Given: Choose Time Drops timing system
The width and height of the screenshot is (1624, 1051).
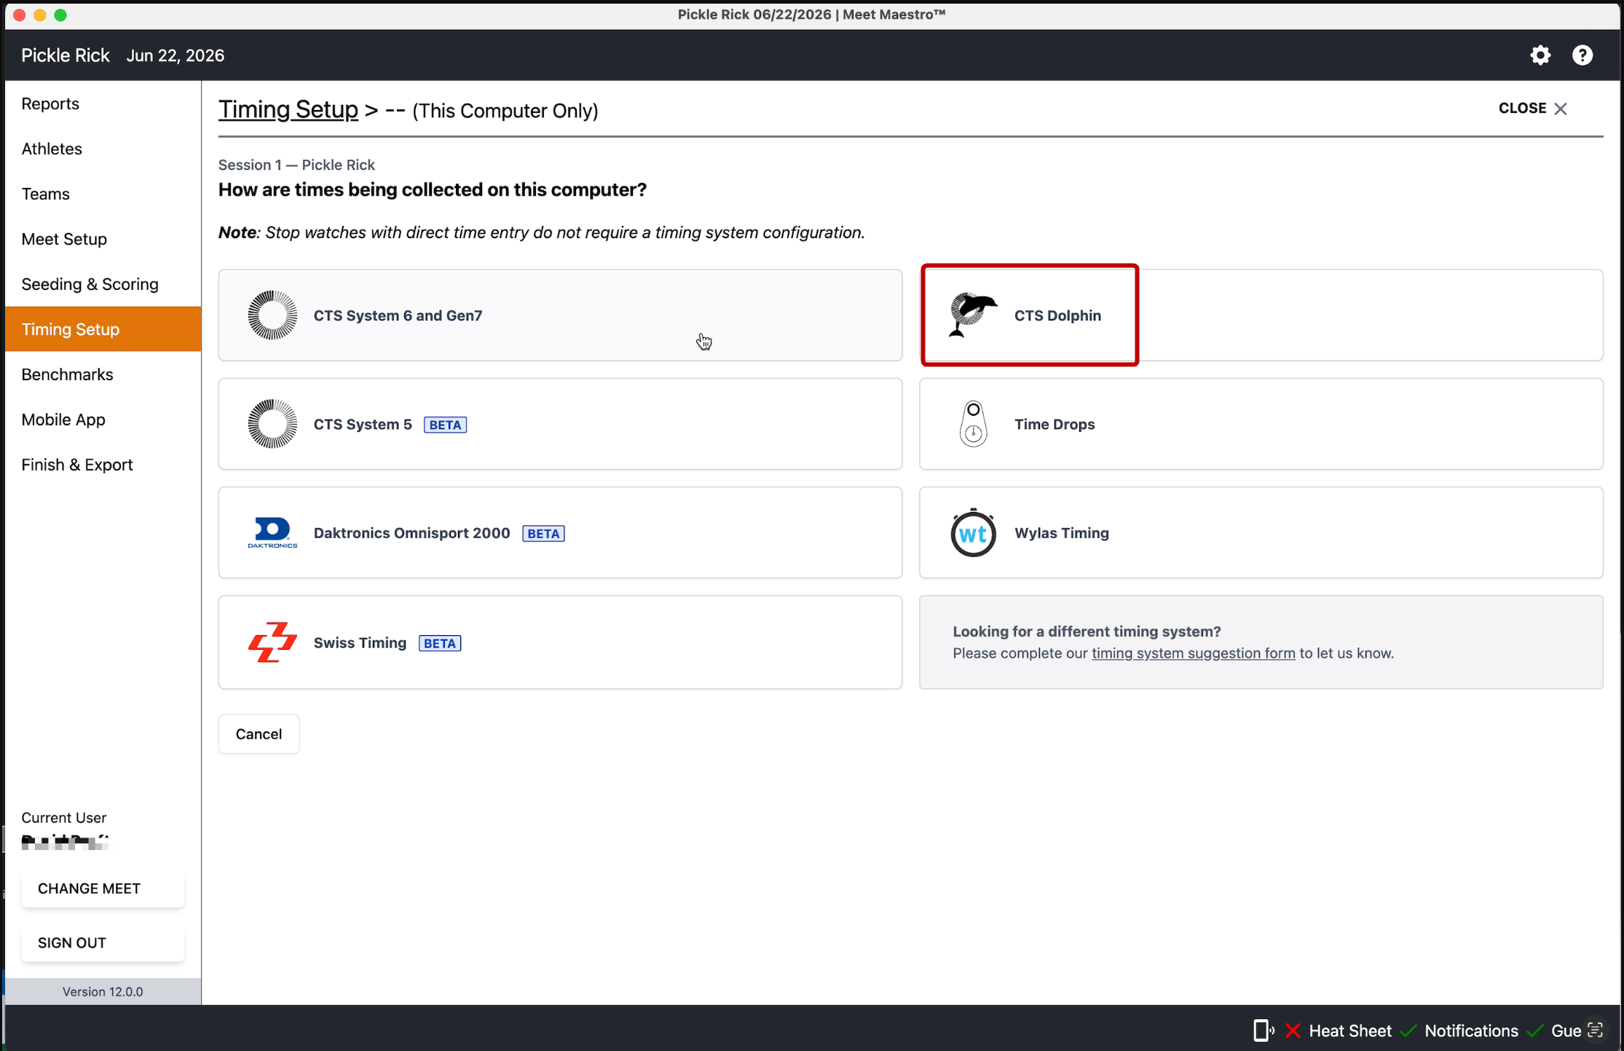Looking at the screenshot, I should [1261, 424].
